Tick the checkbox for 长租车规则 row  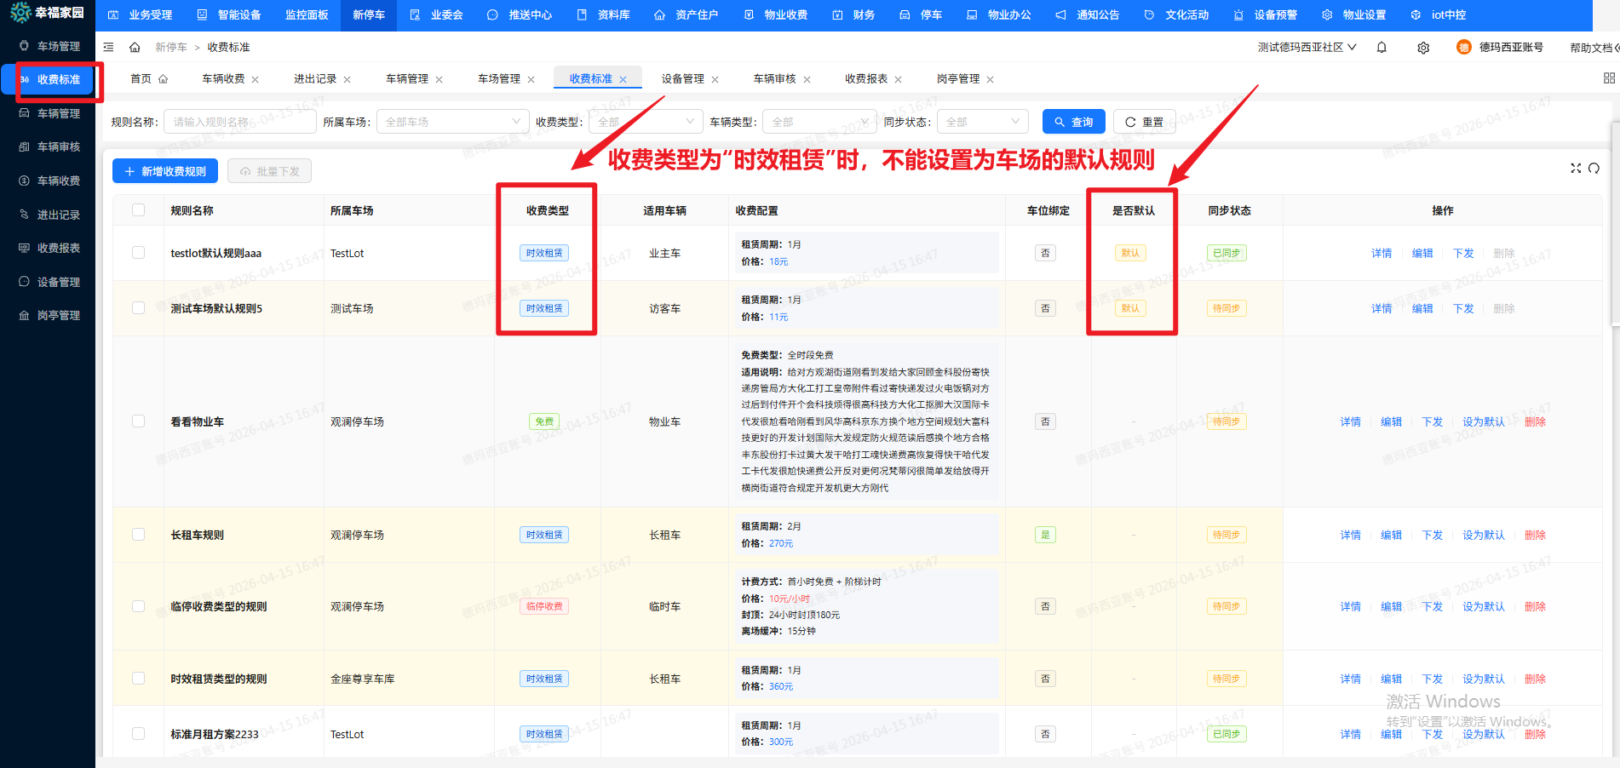tap(139, 535)
